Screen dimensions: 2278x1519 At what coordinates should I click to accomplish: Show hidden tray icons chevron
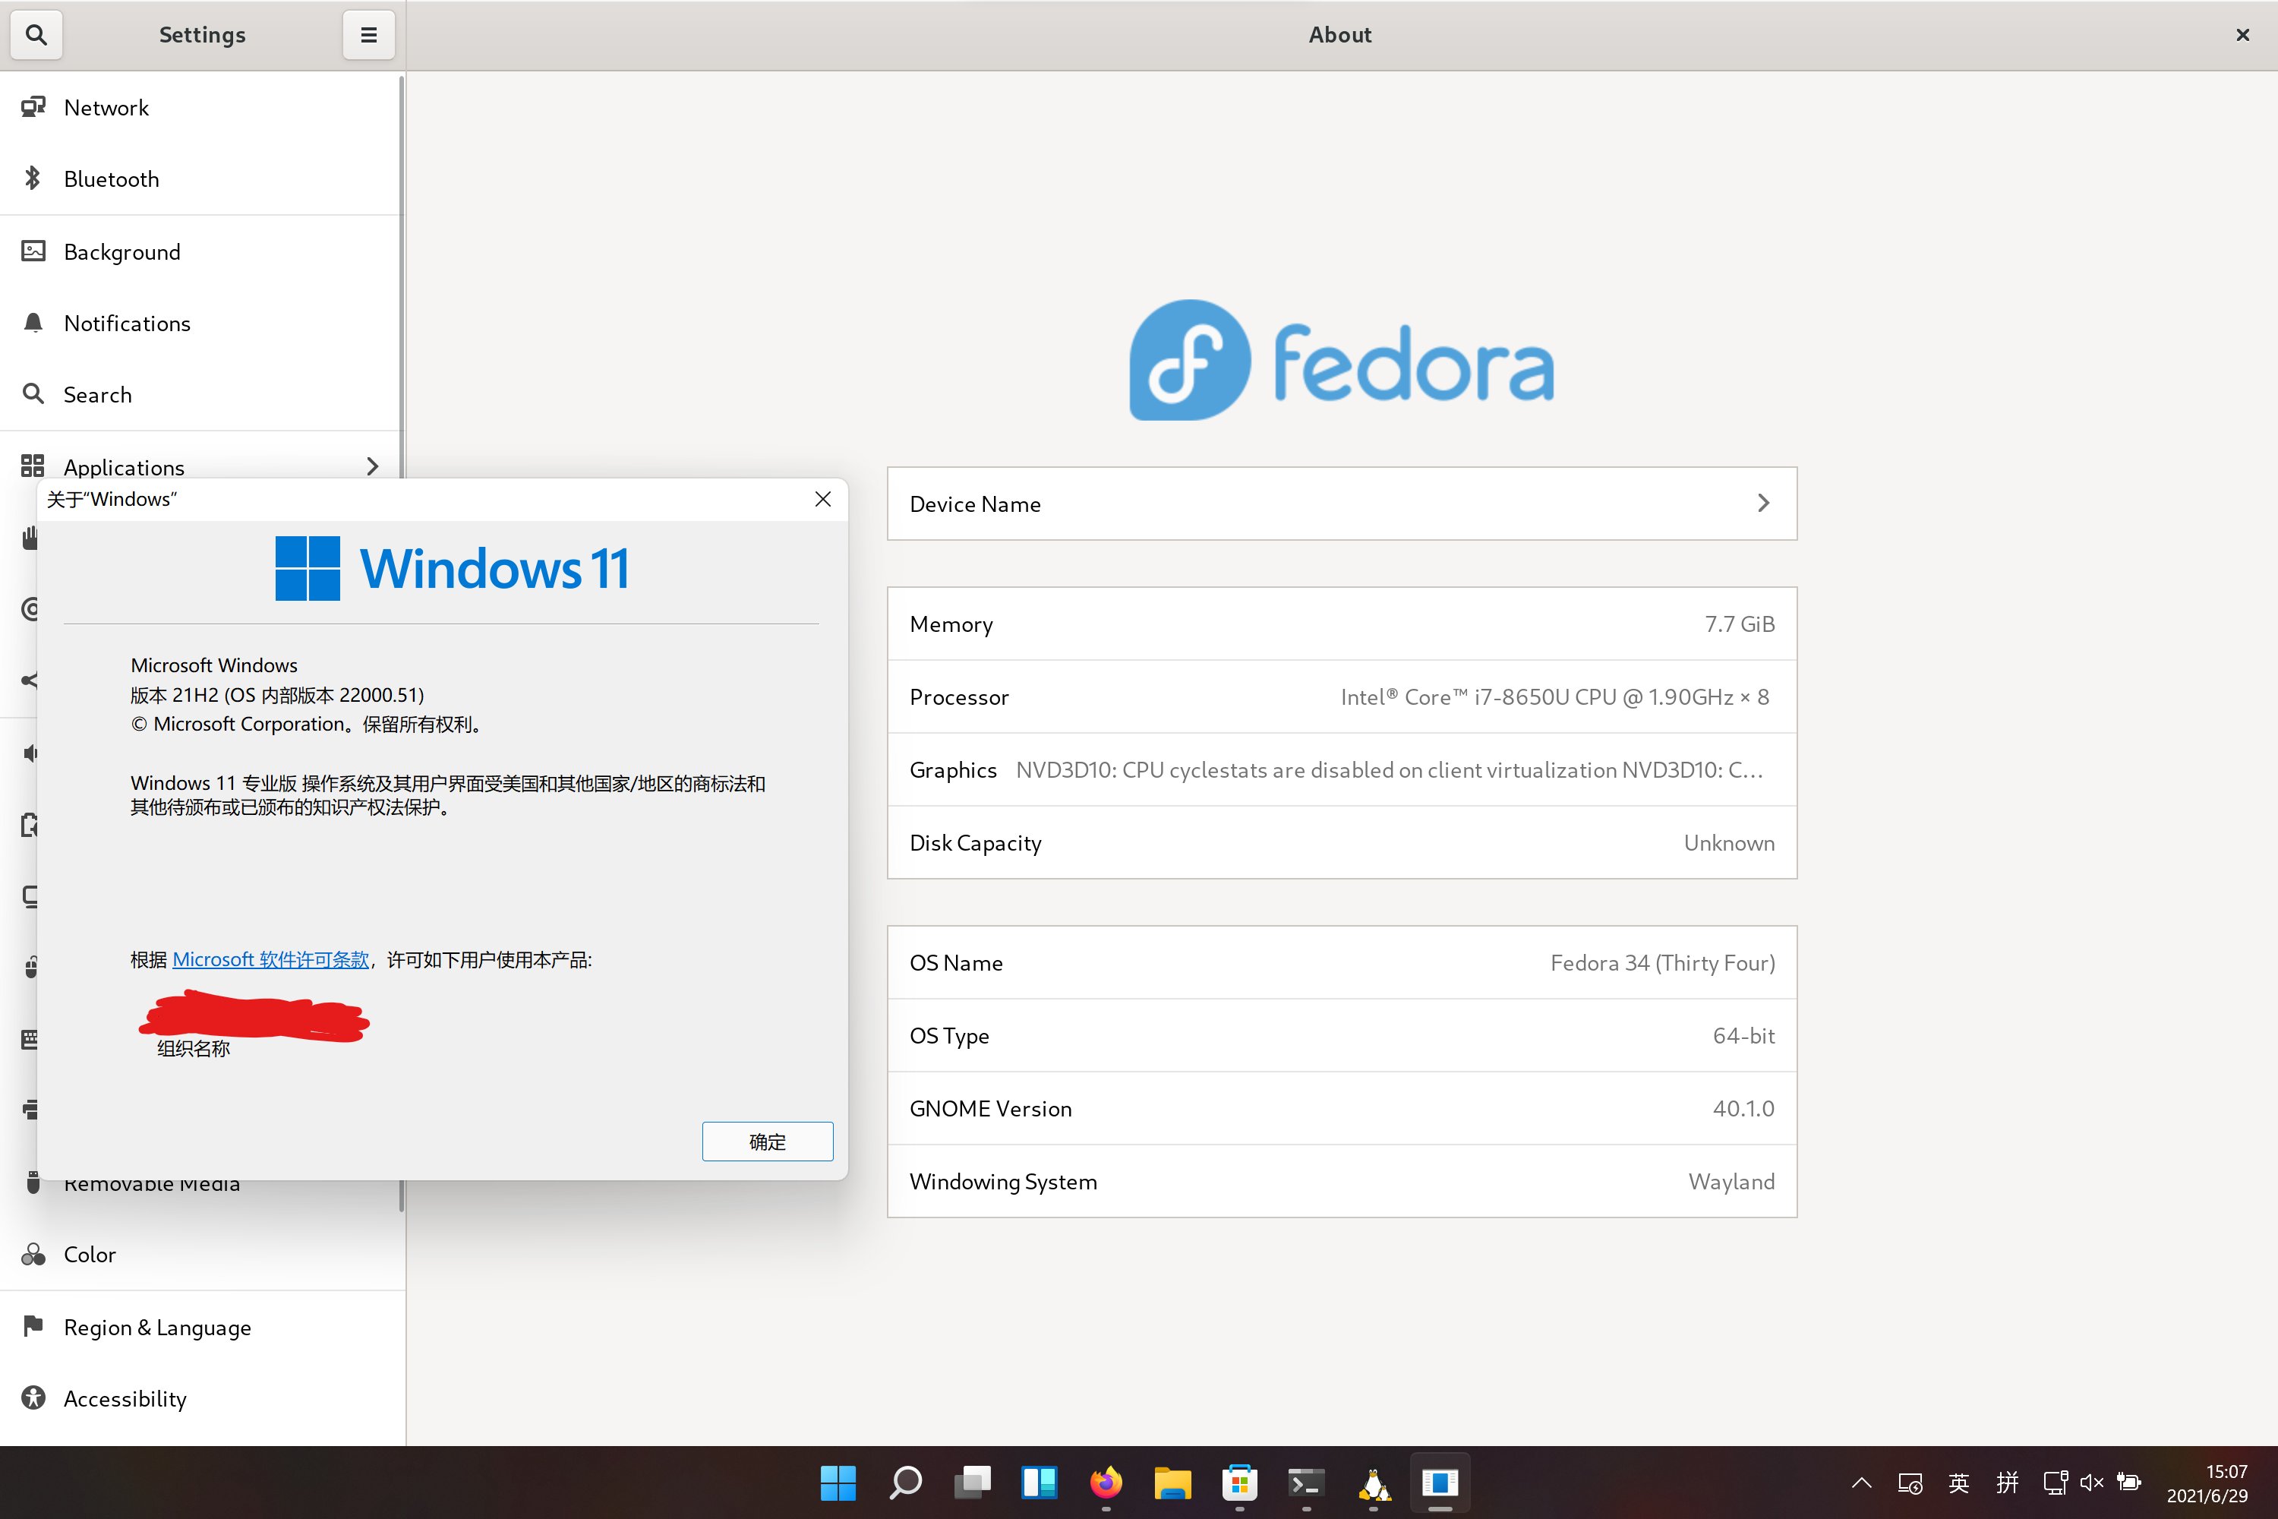coord(1862,1483)
